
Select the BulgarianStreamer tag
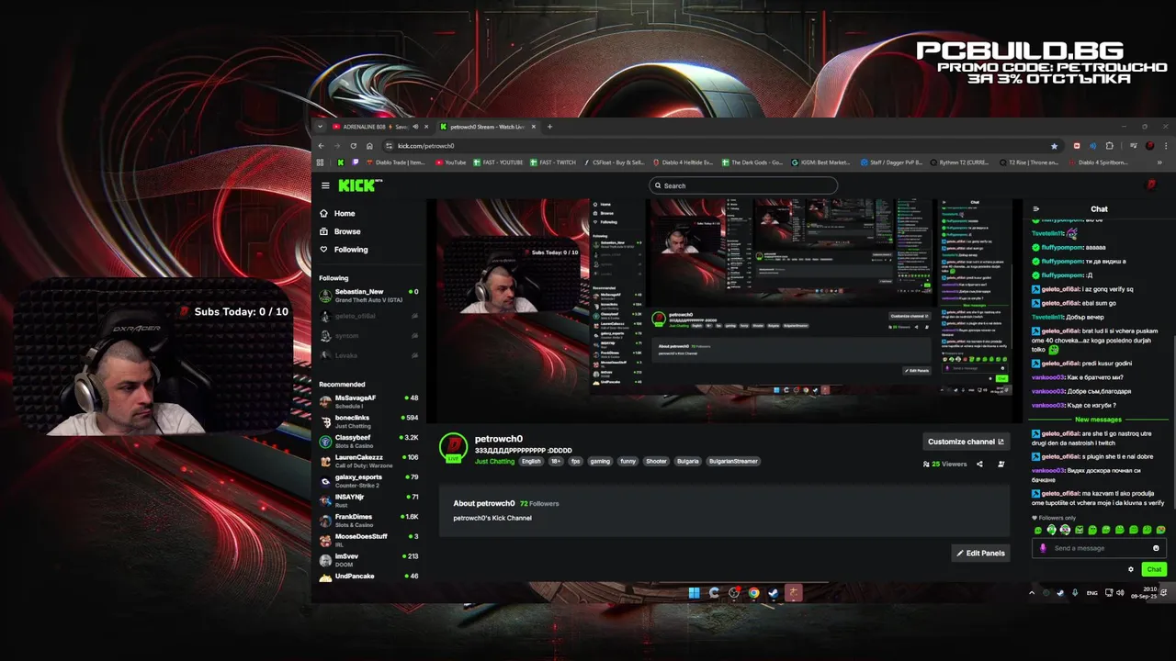(x=733, y=461)
